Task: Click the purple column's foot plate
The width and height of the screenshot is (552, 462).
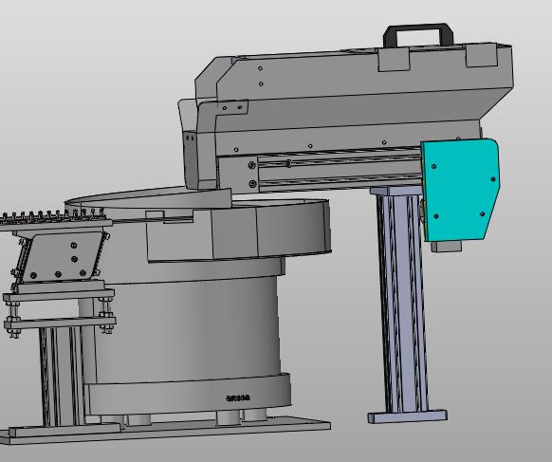Action: [x=407, y=416]
